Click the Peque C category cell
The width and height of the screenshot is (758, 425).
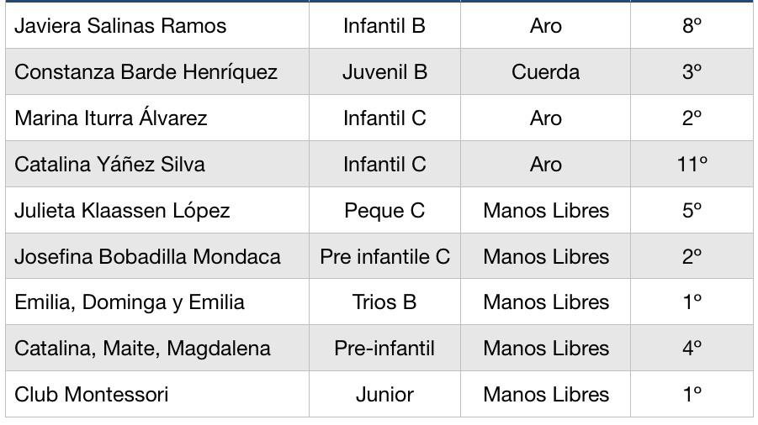tap(384, 210)
